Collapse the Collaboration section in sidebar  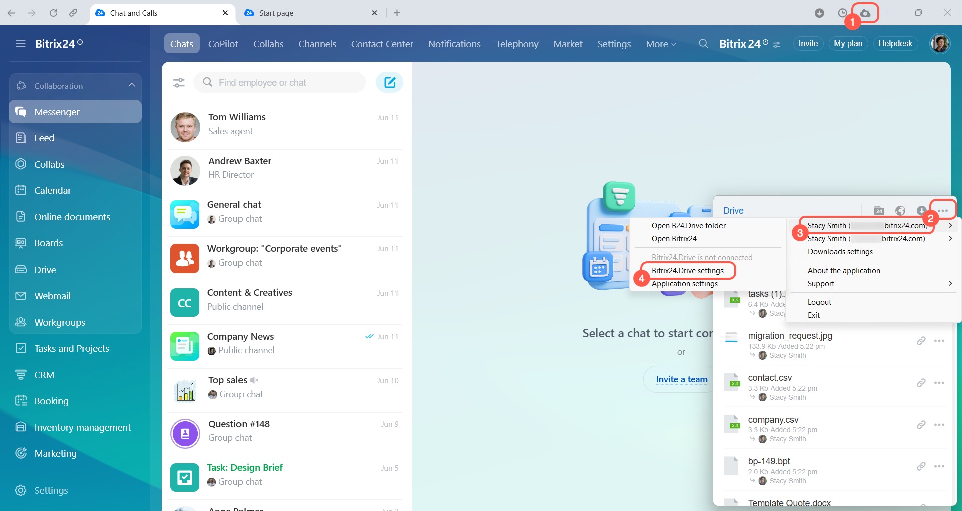131,85
